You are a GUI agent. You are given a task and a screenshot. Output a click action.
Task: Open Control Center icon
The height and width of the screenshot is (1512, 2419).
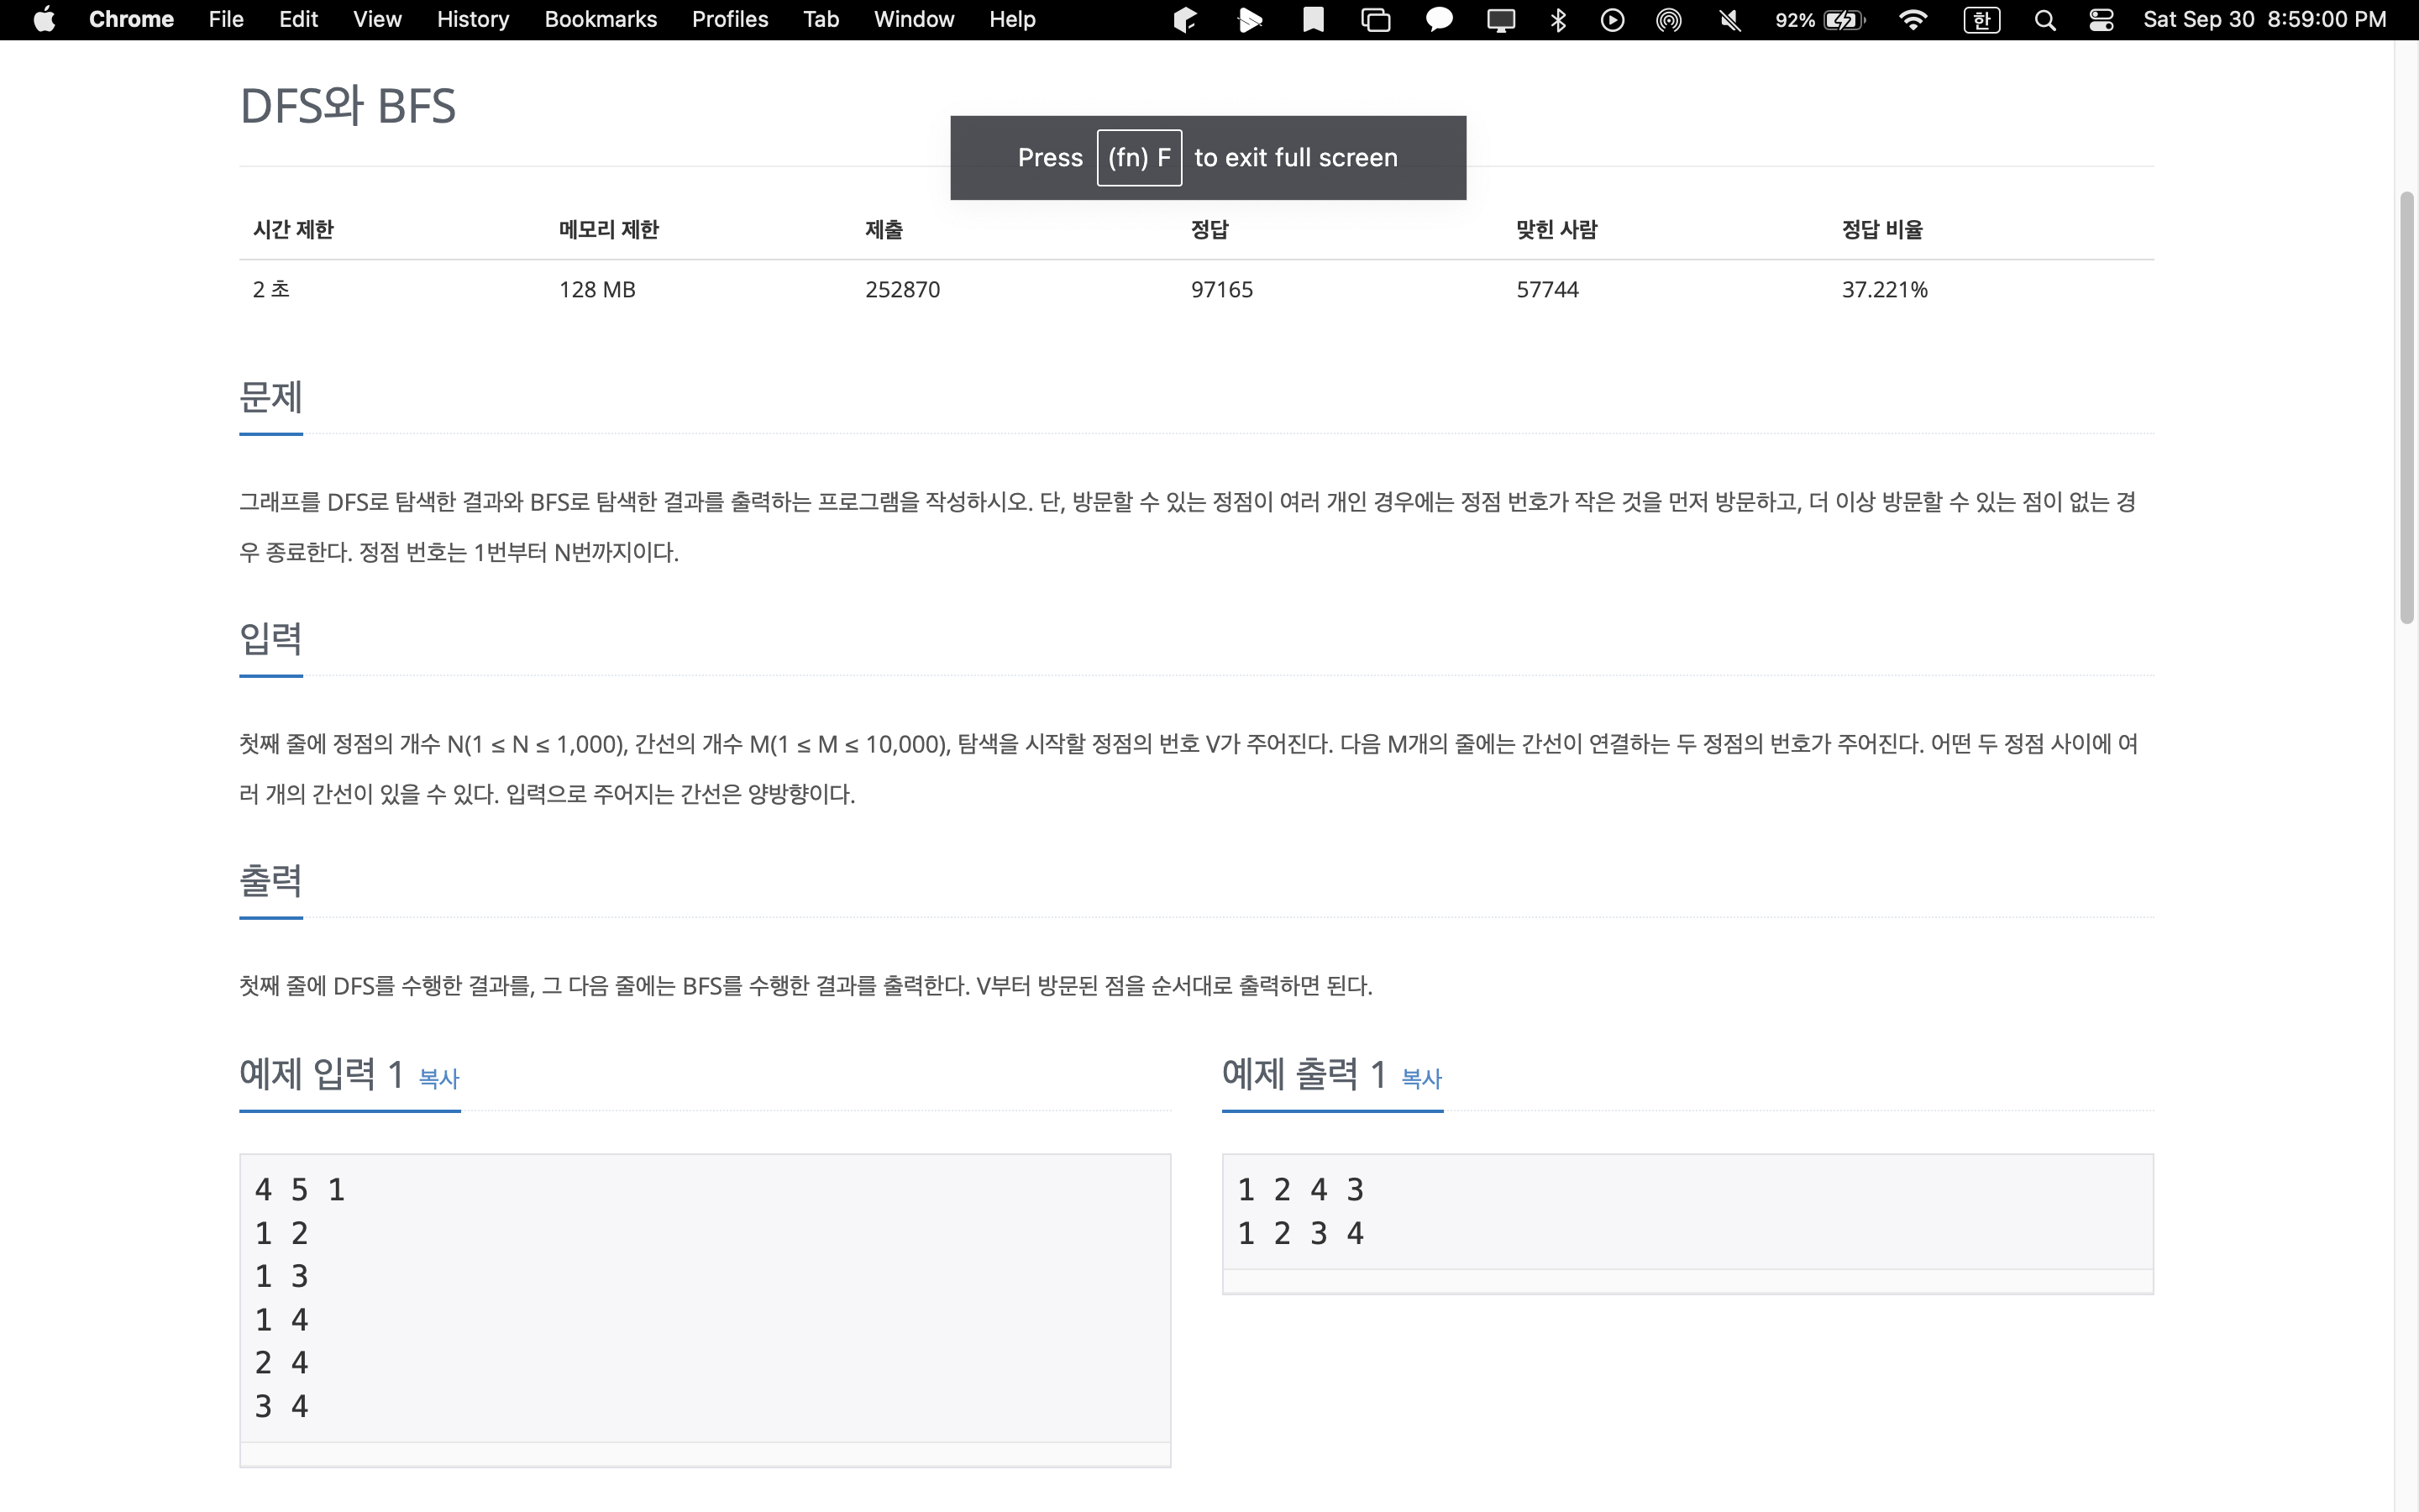pos(2102,20)
